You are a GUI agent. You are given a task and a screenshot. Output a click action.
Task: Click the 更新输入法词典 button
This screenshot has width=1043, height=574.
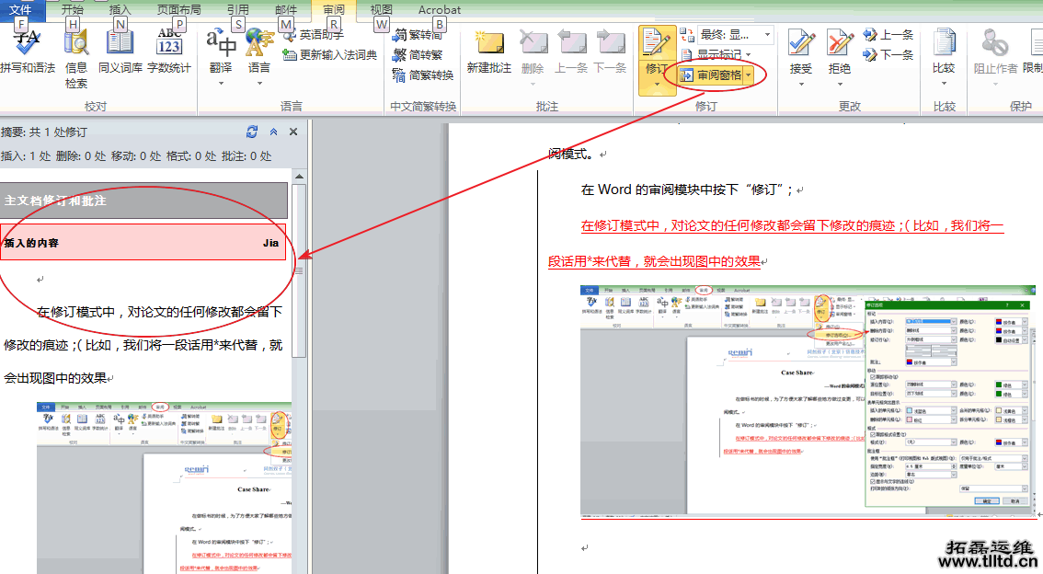(x=331, y=55)
